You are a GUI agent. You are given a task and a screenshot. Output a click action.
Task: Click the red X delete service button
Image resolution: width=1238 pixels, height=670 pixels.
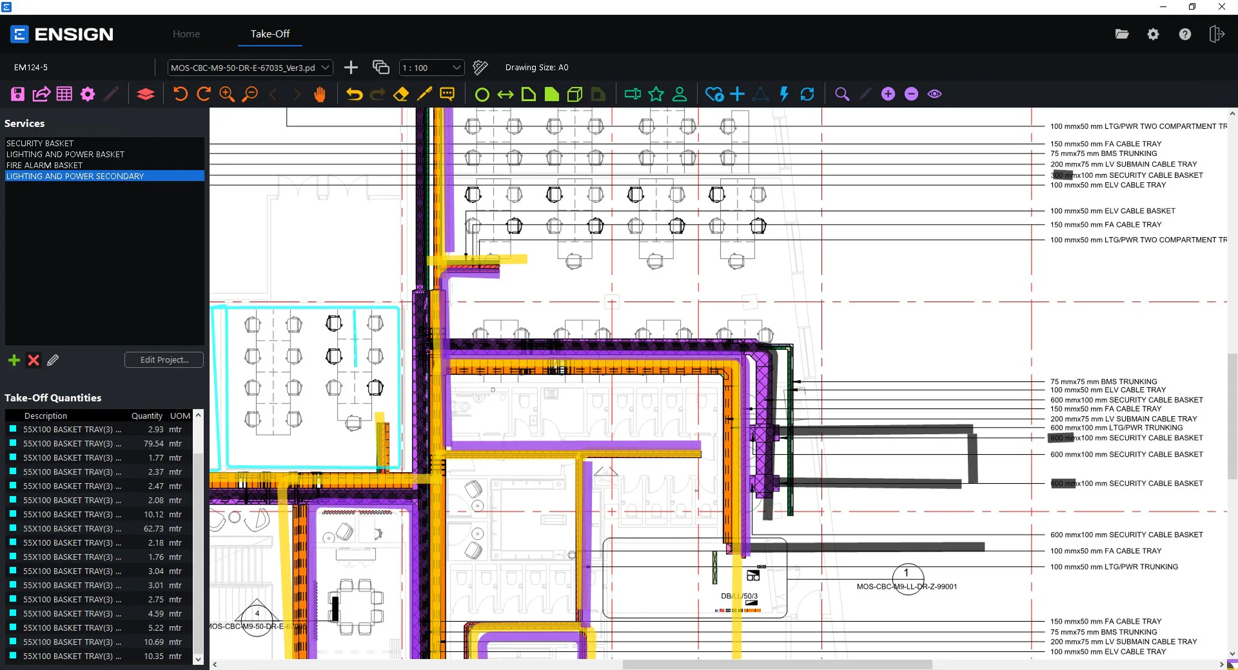[34, 360]
